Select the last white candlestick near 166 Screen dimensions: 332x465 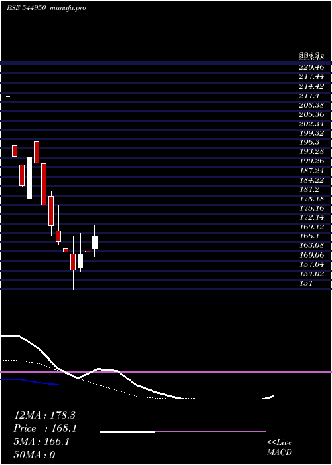tap(95, 242)
